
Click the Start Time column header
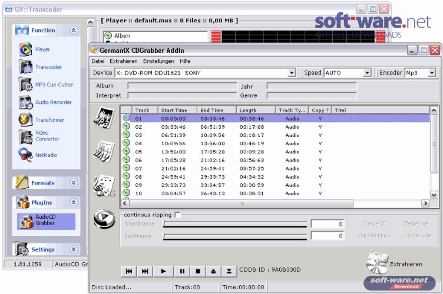[177, 110]
